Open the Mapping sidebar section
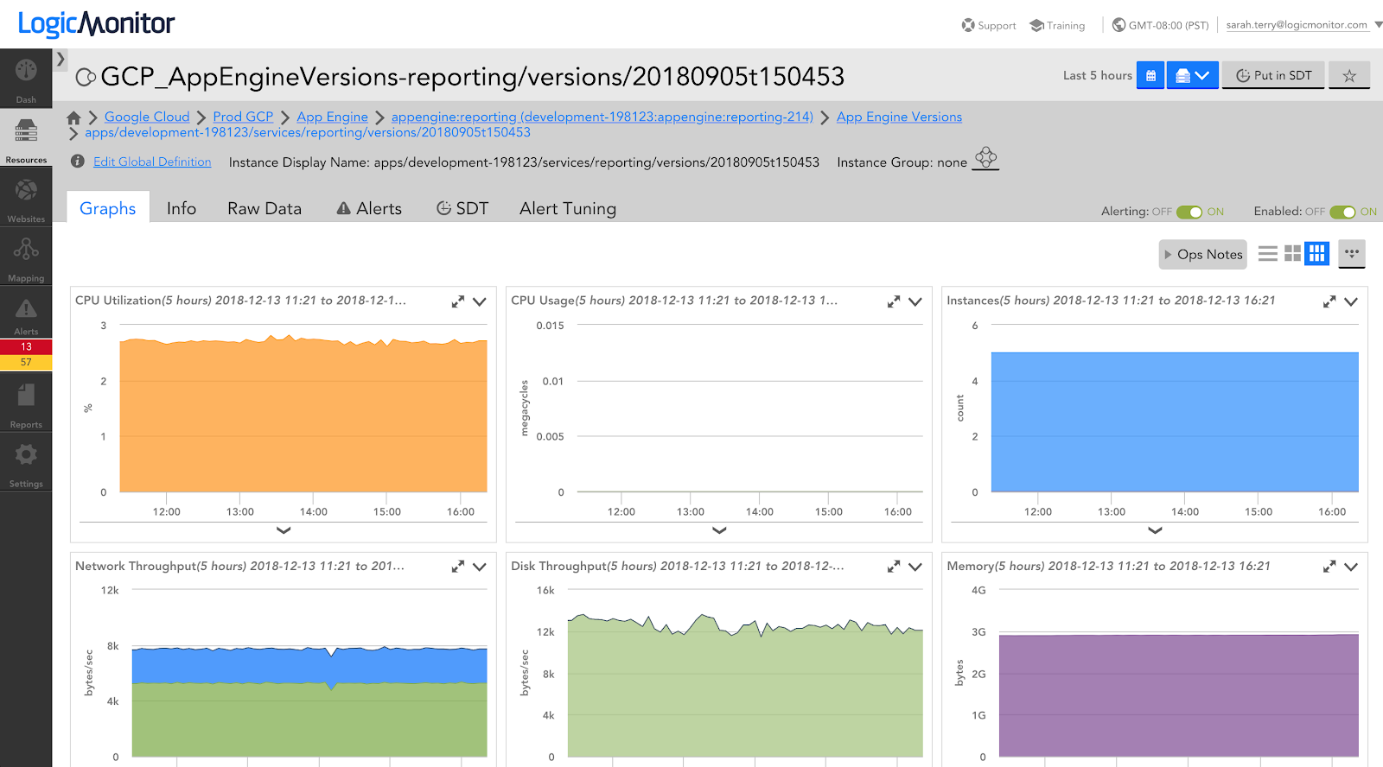Viewport: 1383px width, 767px height. click(26, 257)
